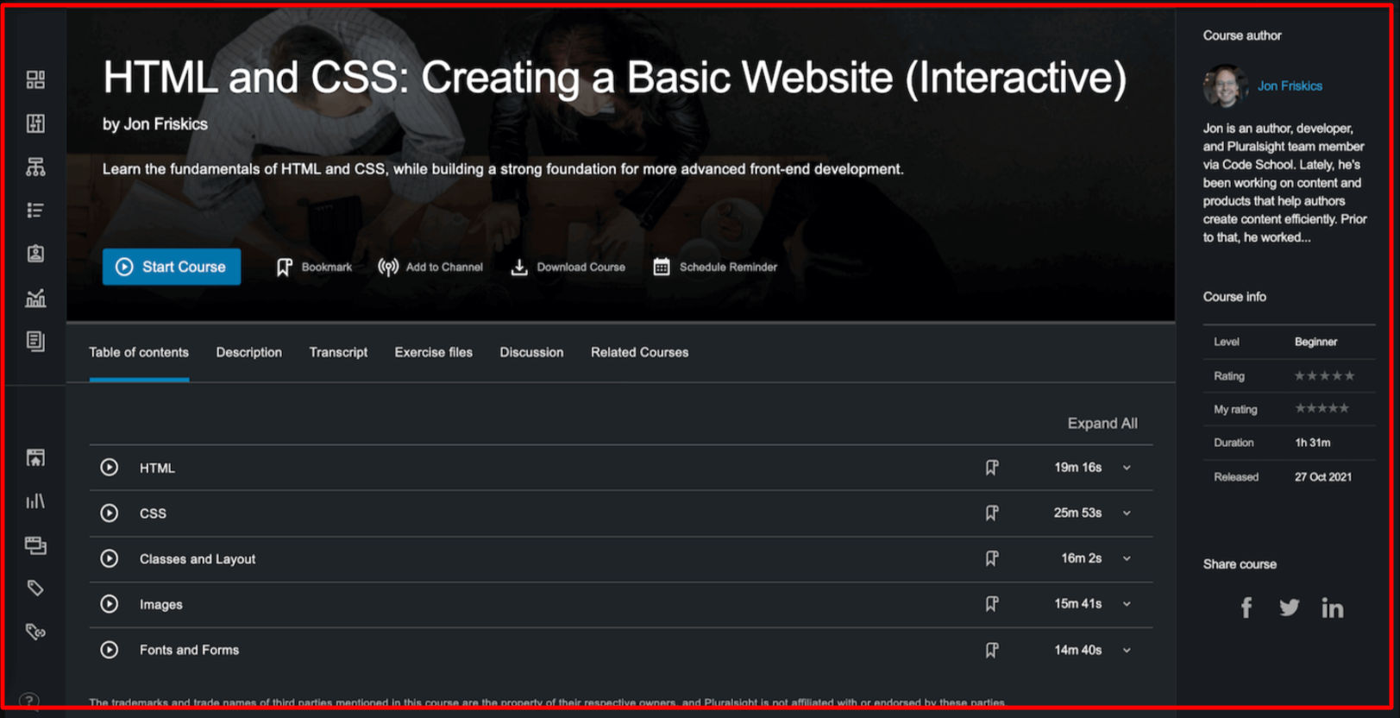Viewport: 1400px width, 718px height.
Task: Click Download Course
Action: pyautogui.click(x=568, y=268)
